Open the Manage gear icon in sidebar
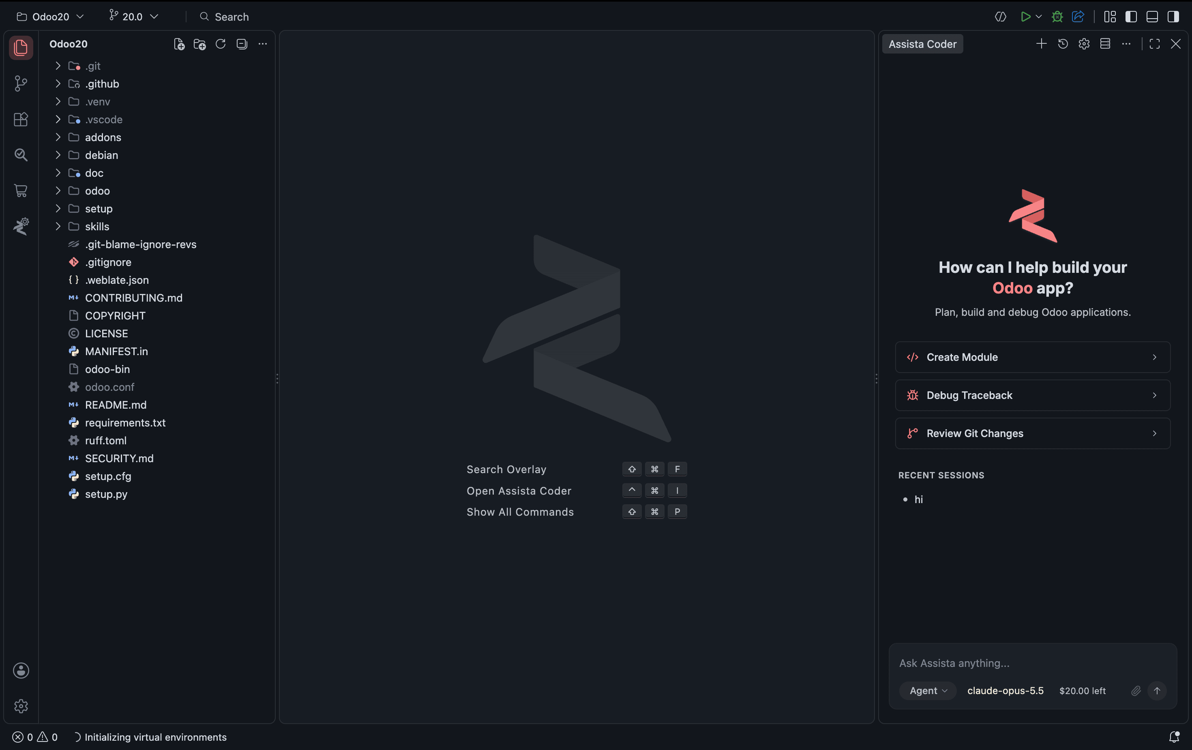The image size is (1192, 750). [x=21, y=706]
